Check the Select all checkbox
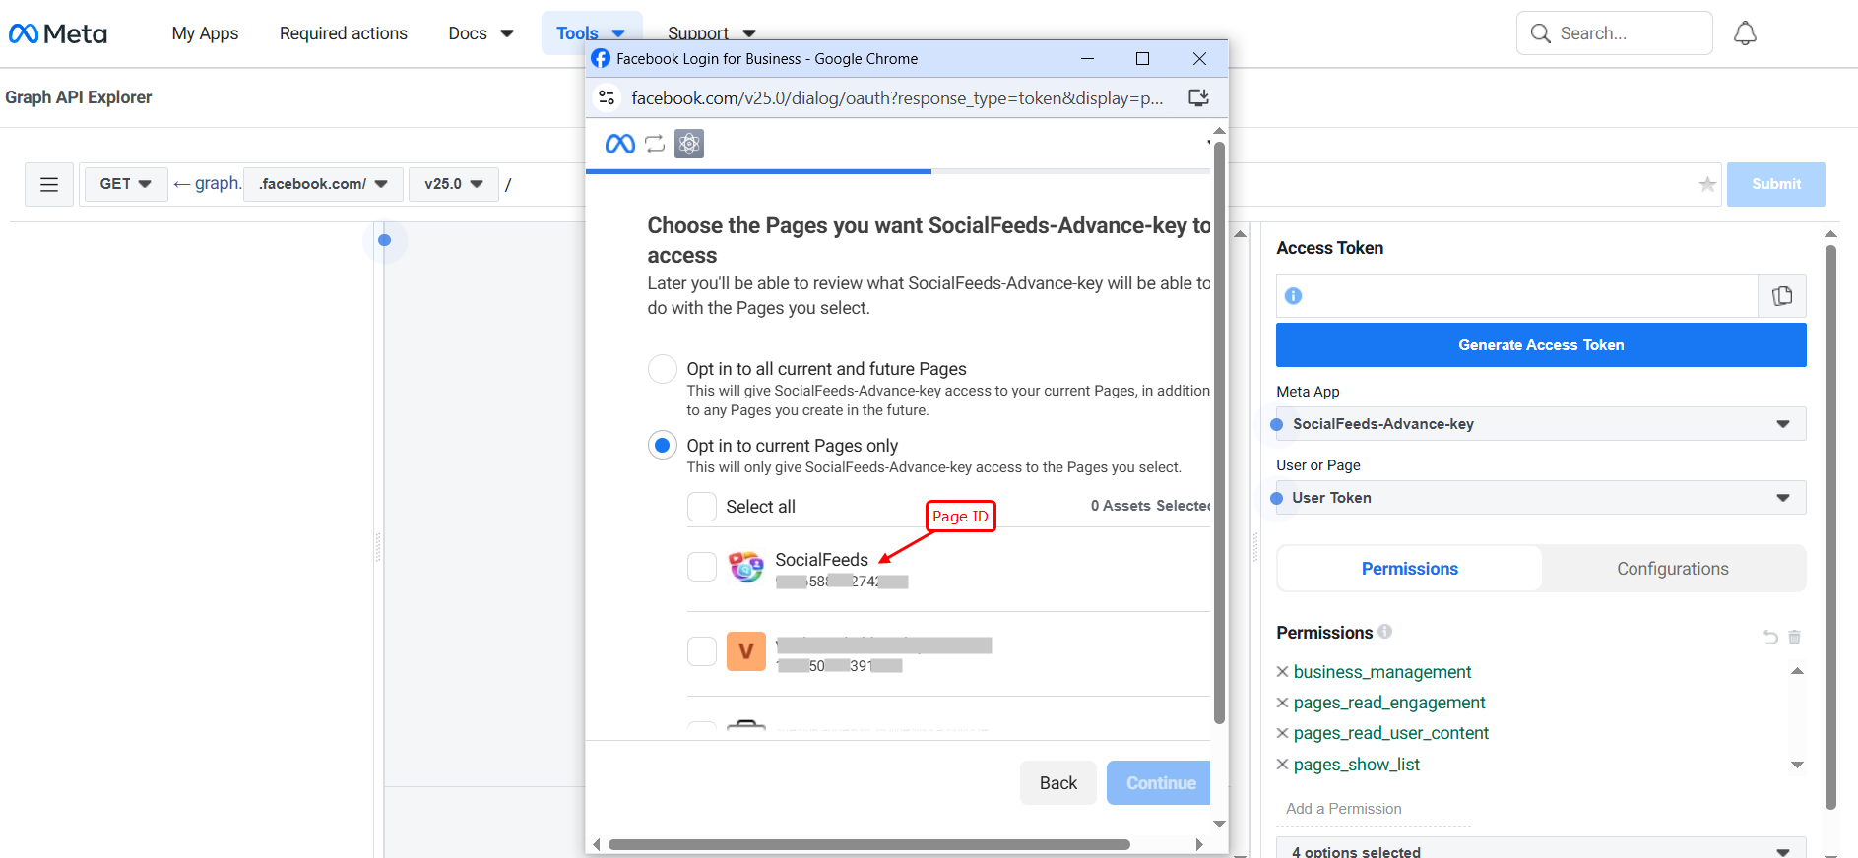Image resolution: width=1858 pixels, height=858 pixels. click(x=702, y=507)
